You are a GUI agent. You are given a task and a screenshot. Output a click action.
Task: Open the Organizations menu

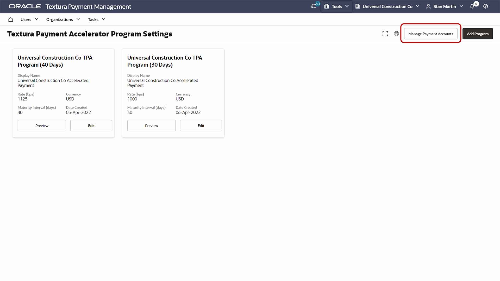(x=63, y=19)
